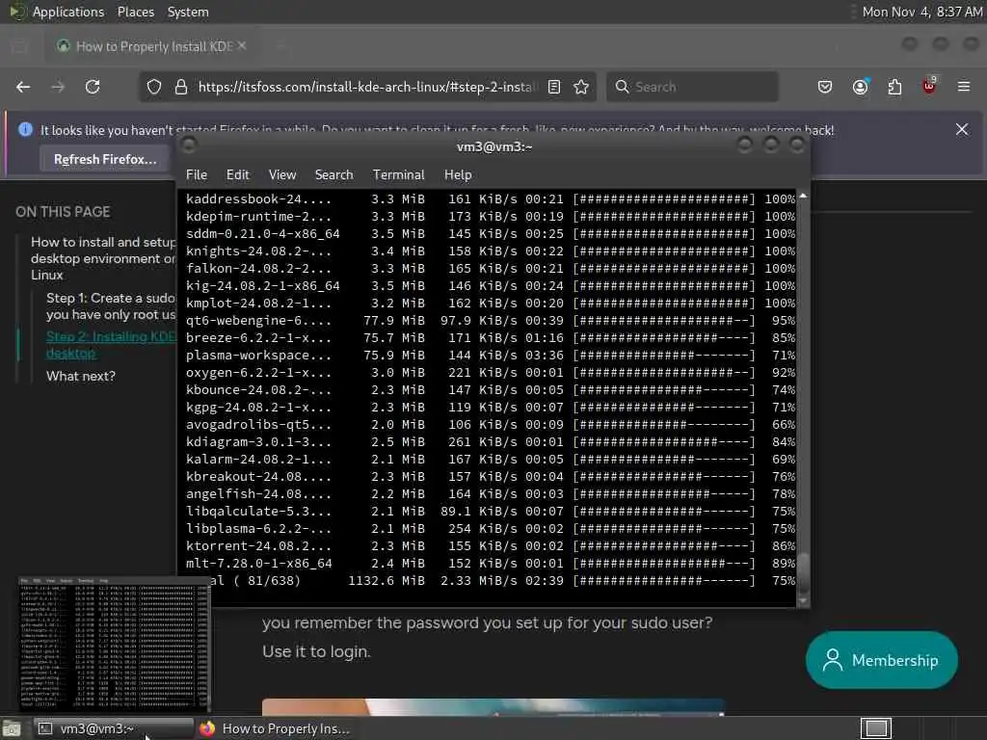Image resolution: width=987 pixels, height=740 pixels.
Task: Follow Step 2: Installing KDE desktop link
Action: [111, 345]
